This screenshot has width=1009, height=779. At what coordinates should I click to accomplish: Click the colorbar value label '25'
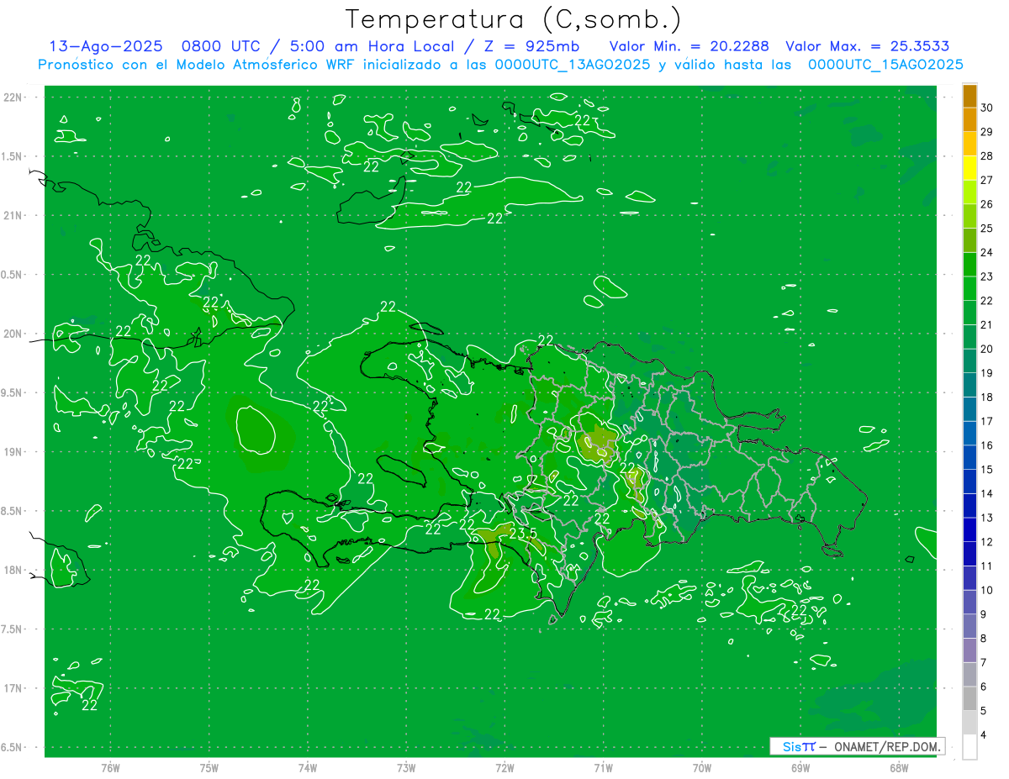[x=987, y=229]
